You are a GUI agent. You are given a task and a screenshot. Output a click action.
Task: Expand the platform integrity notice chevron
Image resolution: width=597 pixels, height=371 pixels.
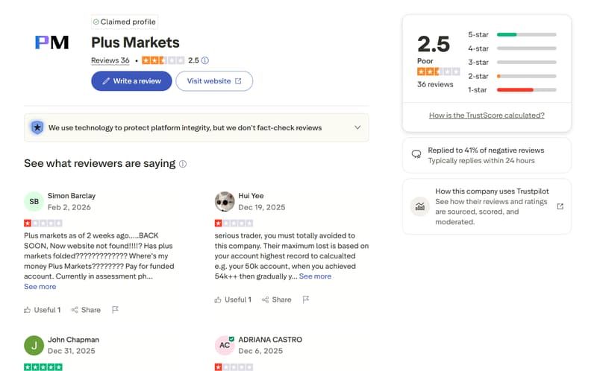pyautogui.click(x=357, y=127)
